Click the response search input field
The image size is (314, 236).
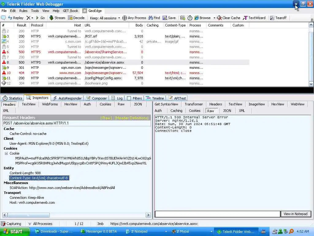[217, 214]
